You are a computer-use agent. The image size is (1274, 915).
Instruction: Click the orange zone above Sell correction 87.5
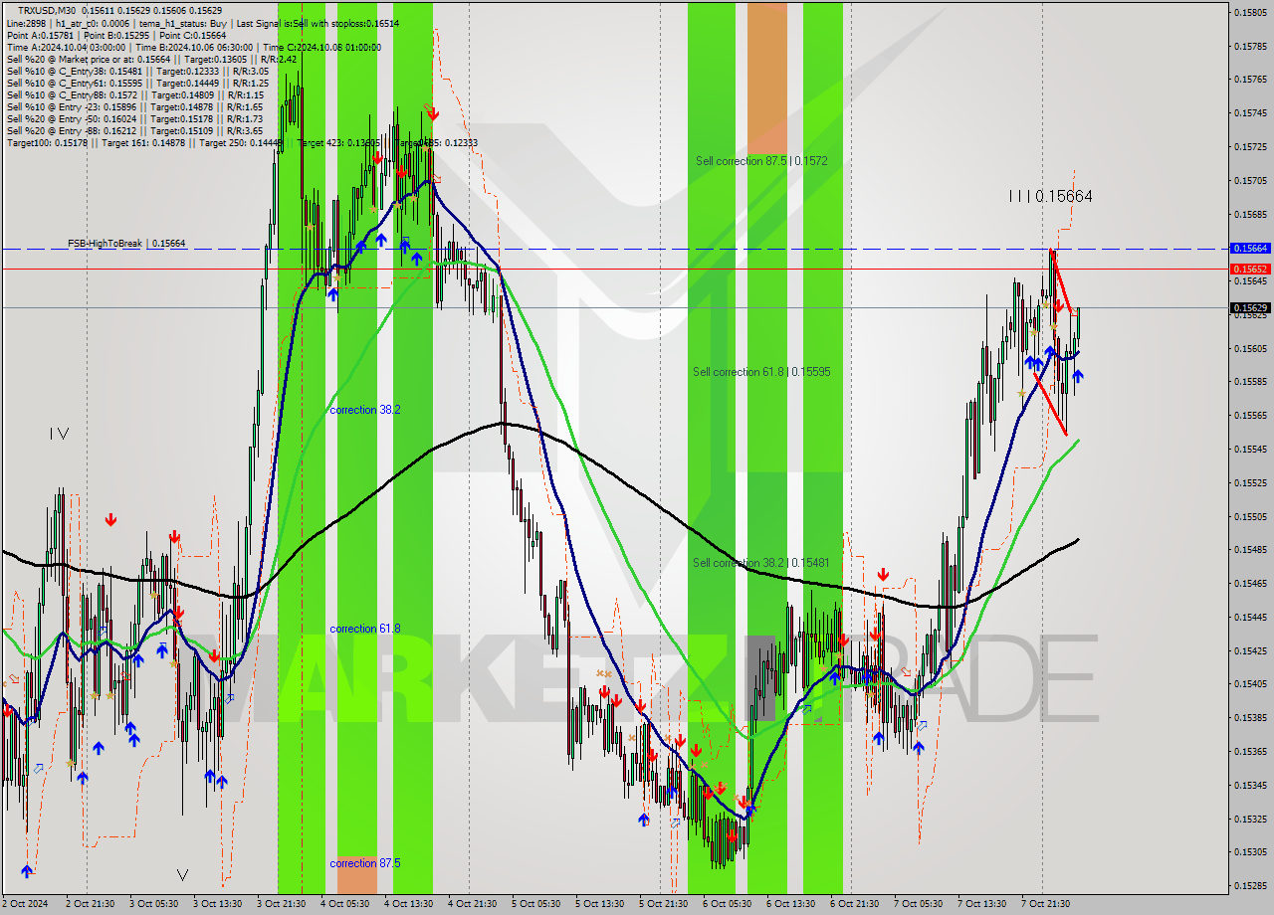point(766,78)
